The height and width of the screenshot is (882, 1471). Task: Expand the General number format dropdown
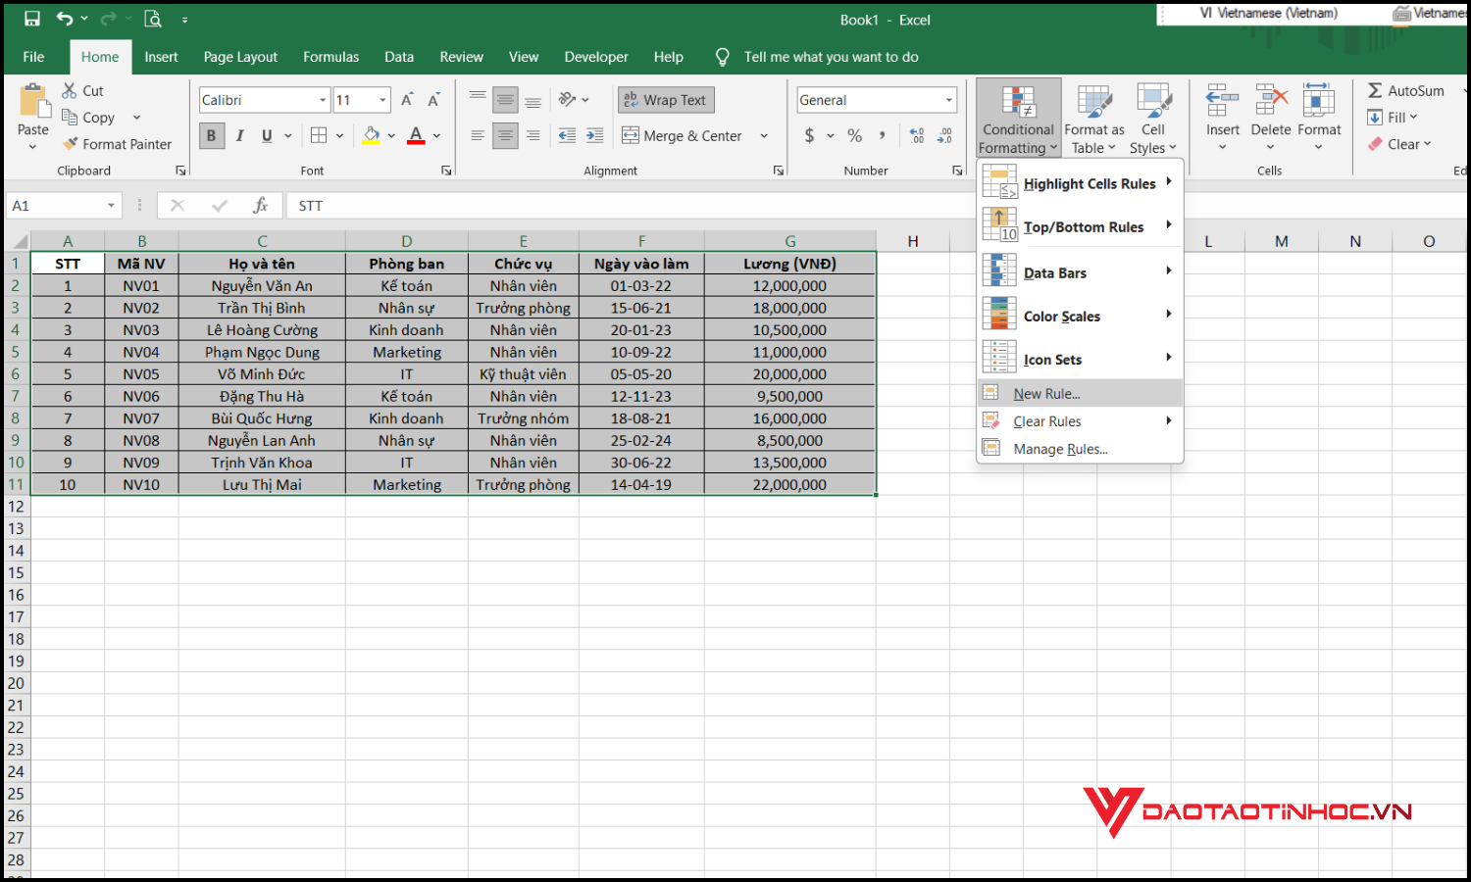(x=947, y=99)
